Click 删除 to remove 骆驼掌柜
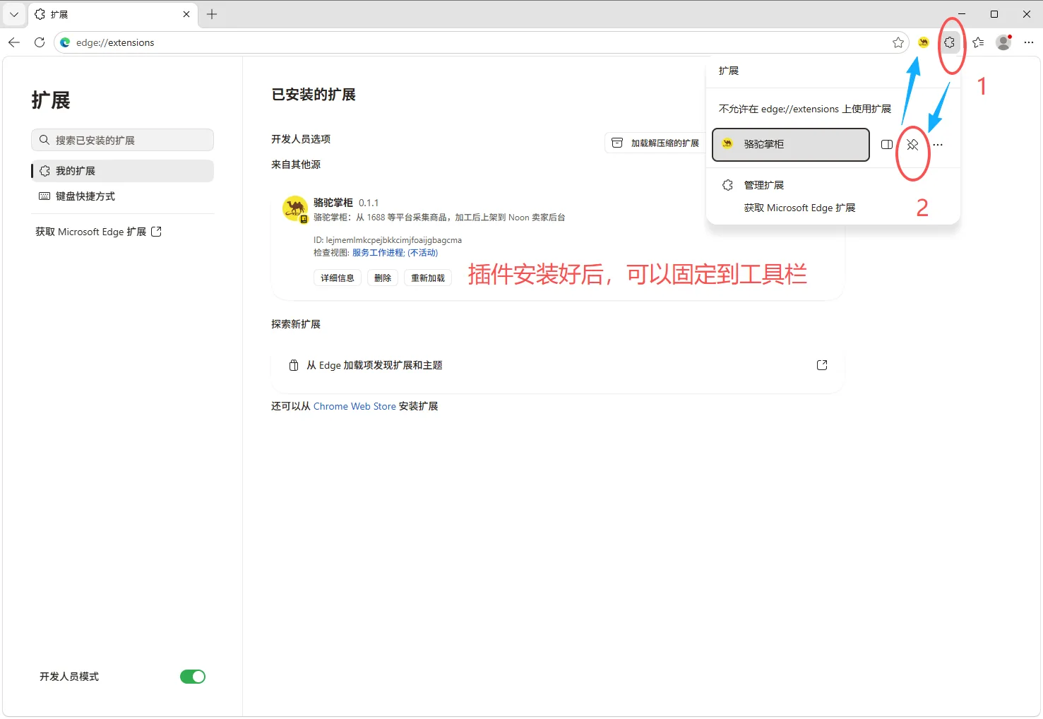 tap(383, 278)
